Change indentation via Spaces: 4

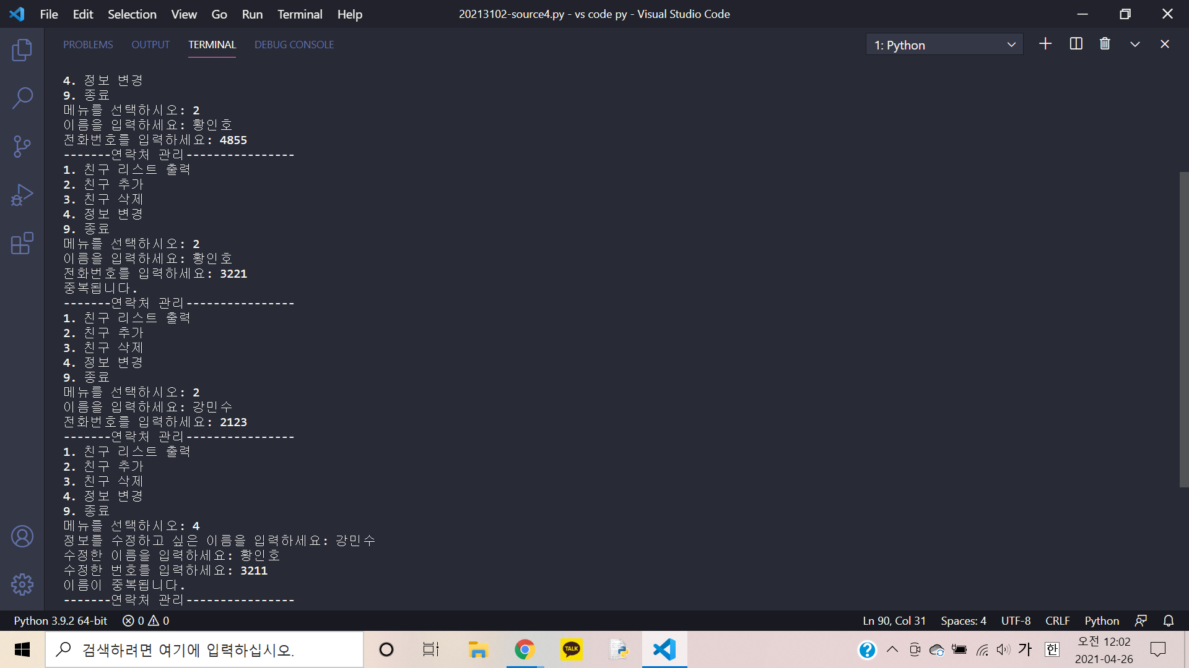click(x=964, y=620)
